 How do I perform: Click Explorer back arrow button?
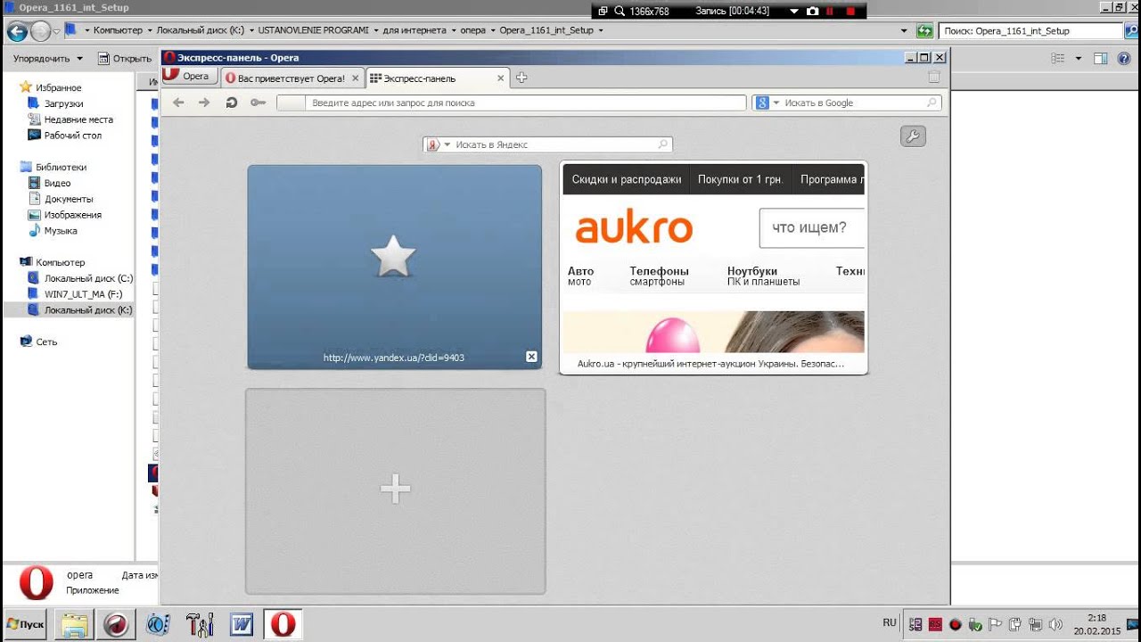point(16,31)
